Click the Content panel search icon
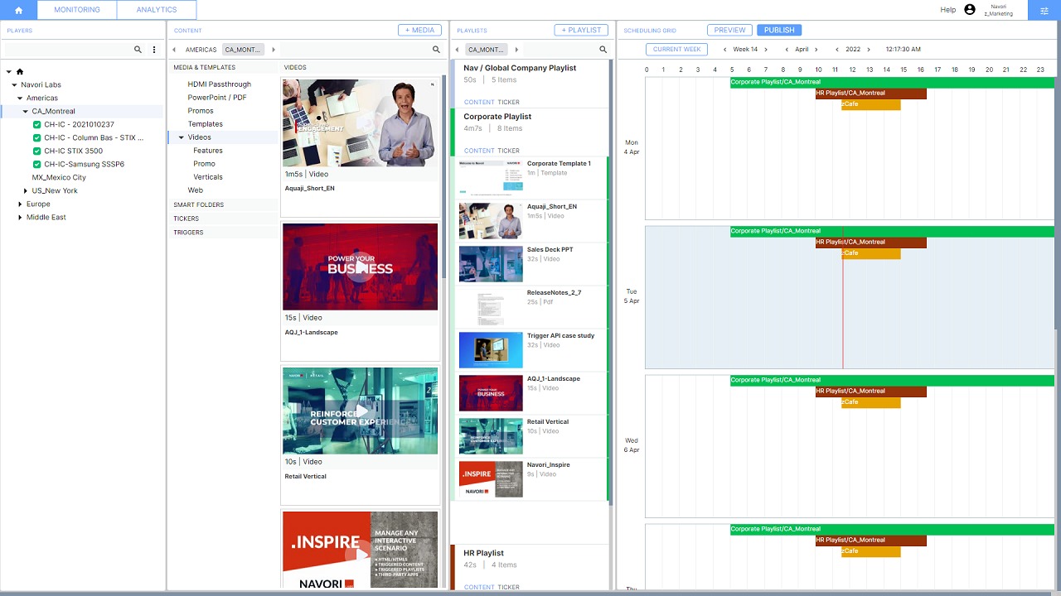 tap(436, 50)
